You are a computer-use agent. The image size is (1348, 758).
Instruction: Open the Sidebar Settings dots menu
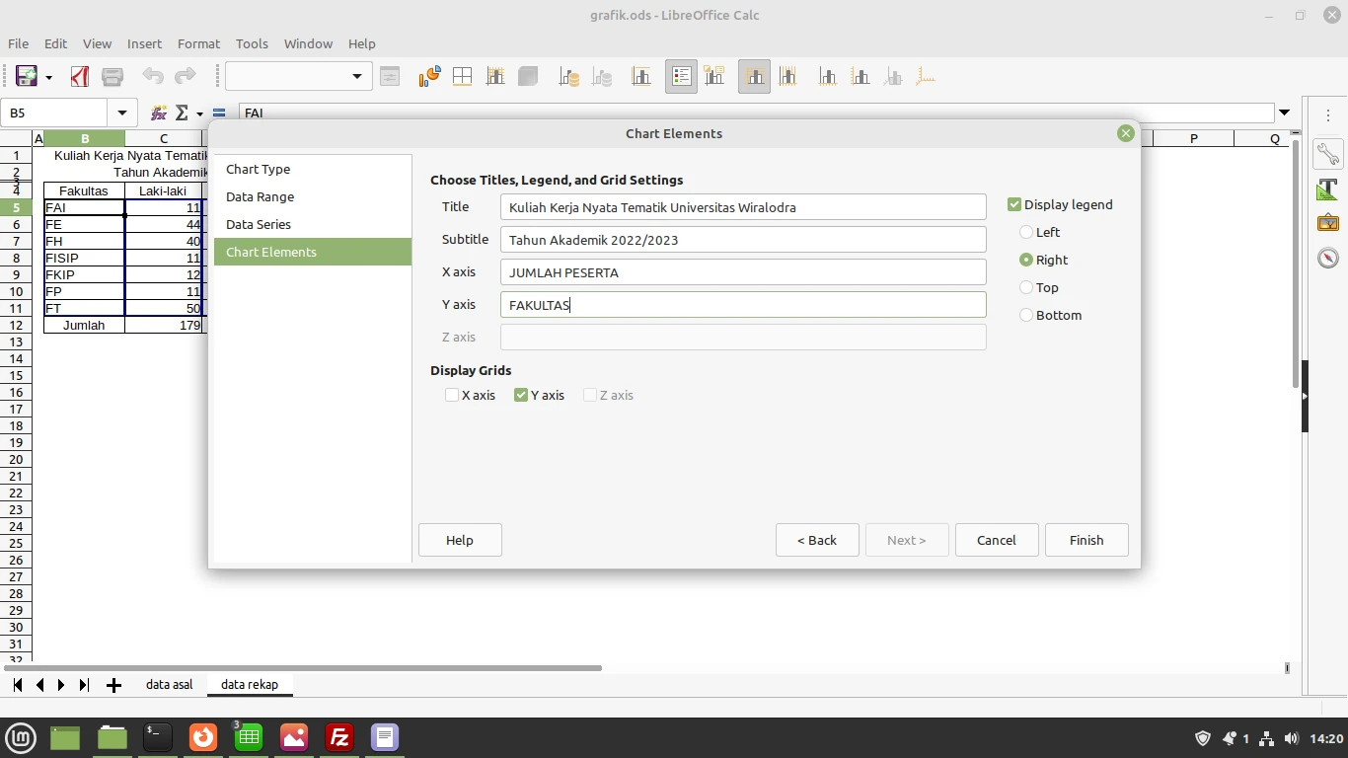(x=1328, y=115)
